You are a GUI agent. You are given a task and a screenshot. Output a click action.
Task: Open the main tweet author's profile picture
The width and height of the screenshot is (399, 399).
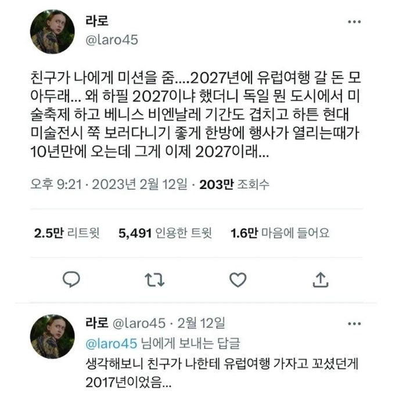click(52, 31)
